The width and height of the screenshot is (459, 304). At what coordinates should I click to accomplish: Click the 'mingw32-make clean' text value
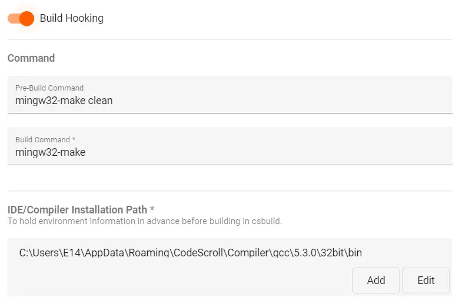pos(64,101)
